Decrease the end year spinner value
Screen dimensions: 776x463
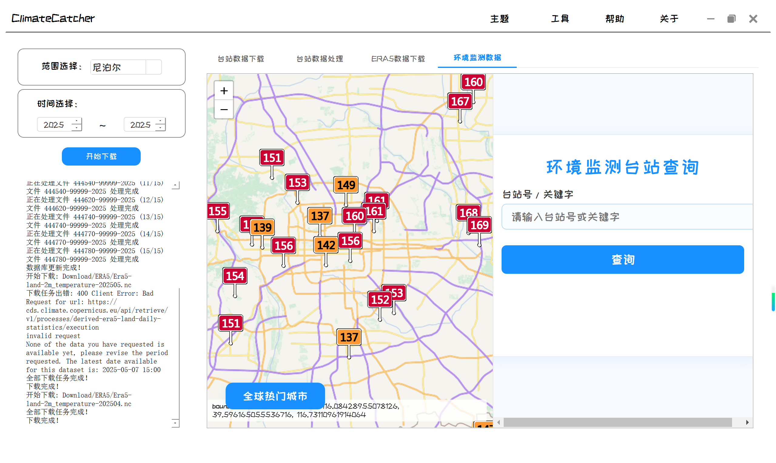(x=160, y=128)
